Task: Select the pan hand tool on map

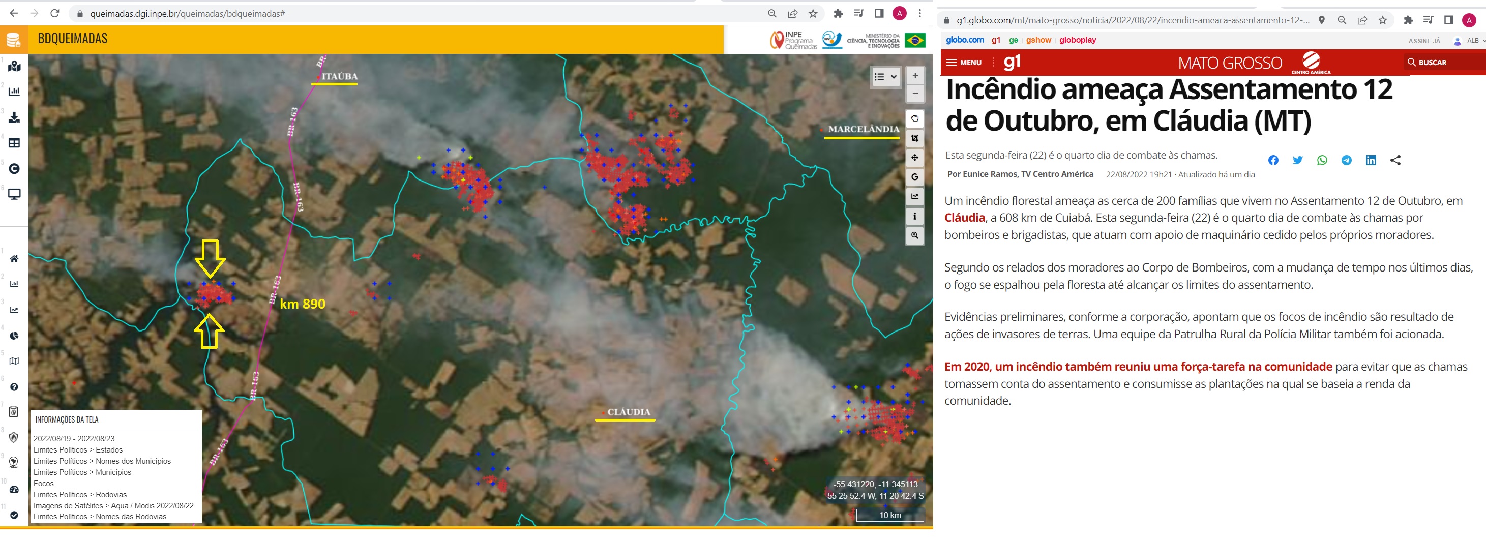Action: pos(914,119)
